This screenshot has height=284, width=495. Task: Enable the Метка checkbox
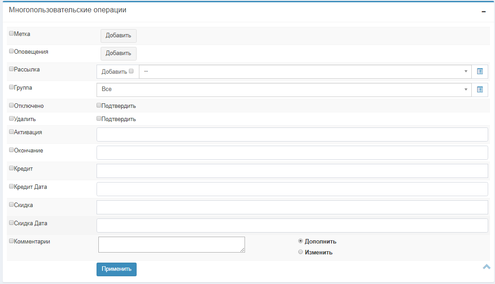click(x=11, y=33)
